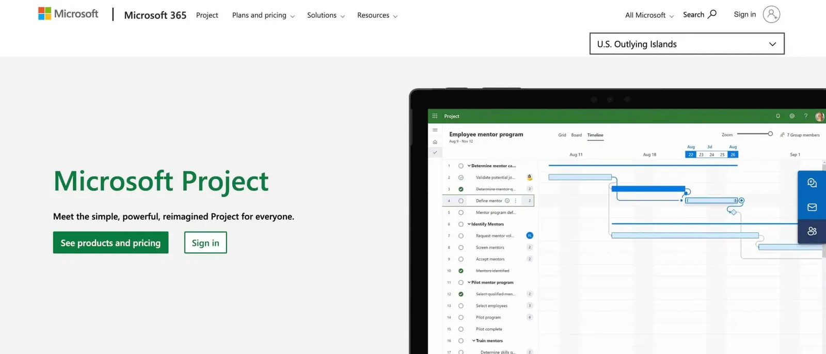The height and width of the screenshot is (354, 826).
Task: Select the Timeline view tab
Action: click(595, 135)
